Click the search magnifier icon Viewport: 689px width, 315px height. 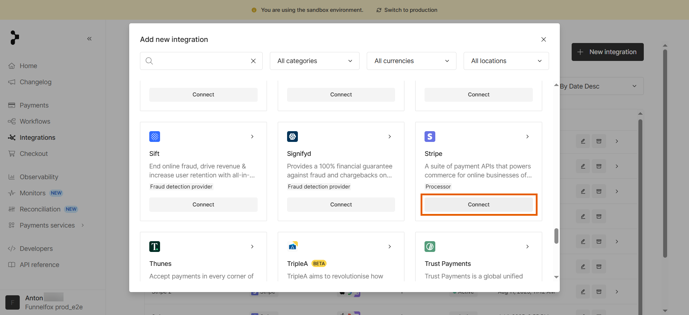coord(149,61)
